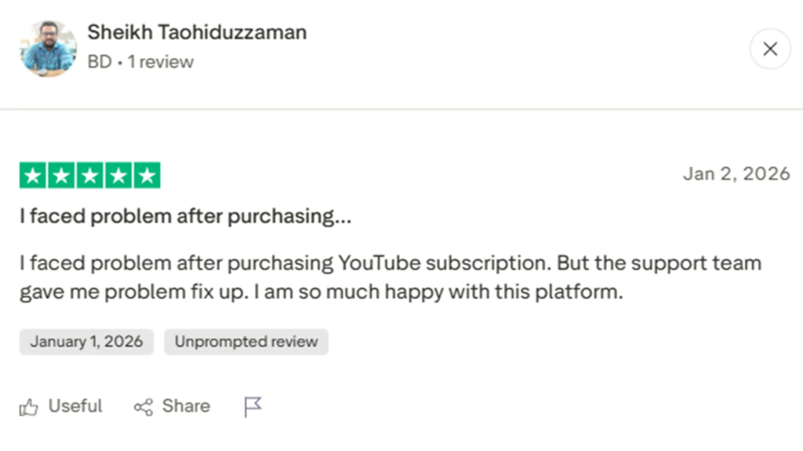Viewport: 803px width, 451px height.
Task: Open Sheikh Taohiduzzaman's profile picture
Action: [49, 49]
